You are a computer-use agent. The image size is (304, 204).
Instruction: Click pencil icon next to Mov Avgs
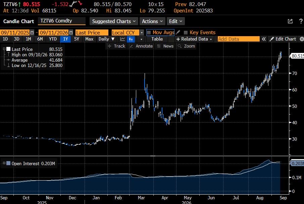click(178, 32)
